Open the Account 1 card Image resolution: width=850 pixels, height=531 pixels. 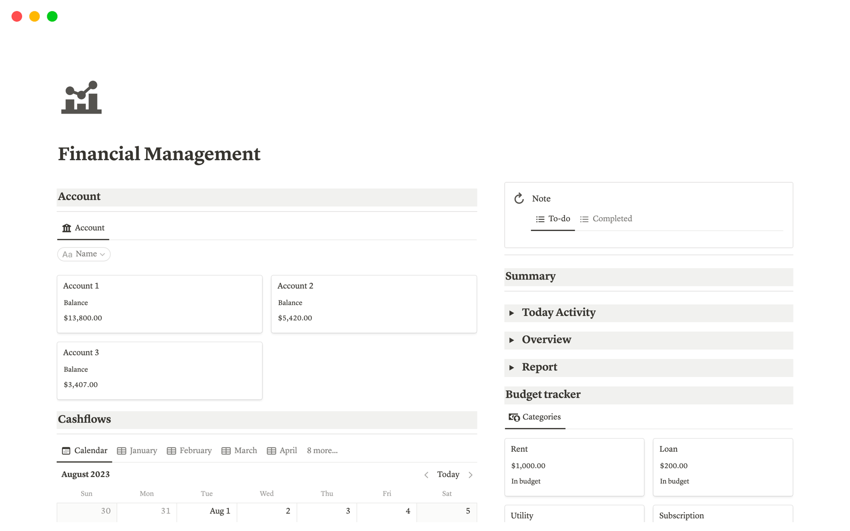[x=159, y=304]
